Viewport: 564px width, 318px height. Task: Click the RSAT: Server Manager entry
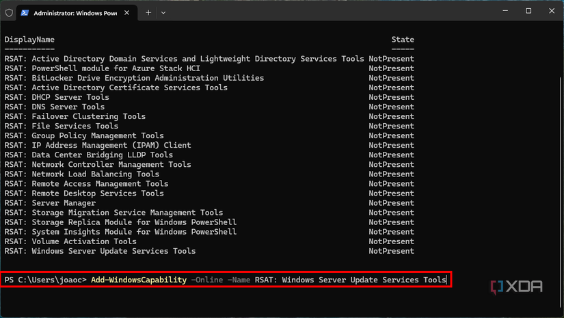50,203
